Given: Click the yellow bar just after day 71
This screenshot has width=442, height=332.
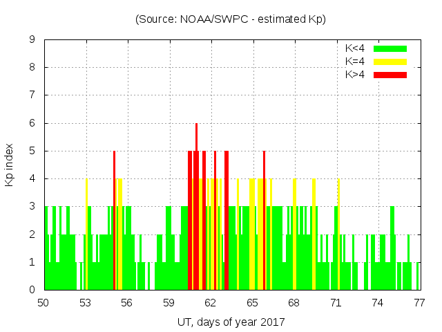Looking at the screenshot, I should (338, 235).
